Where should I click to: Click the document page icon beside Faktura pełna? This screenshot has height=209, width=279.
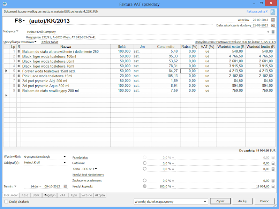[x=273, y=12]
